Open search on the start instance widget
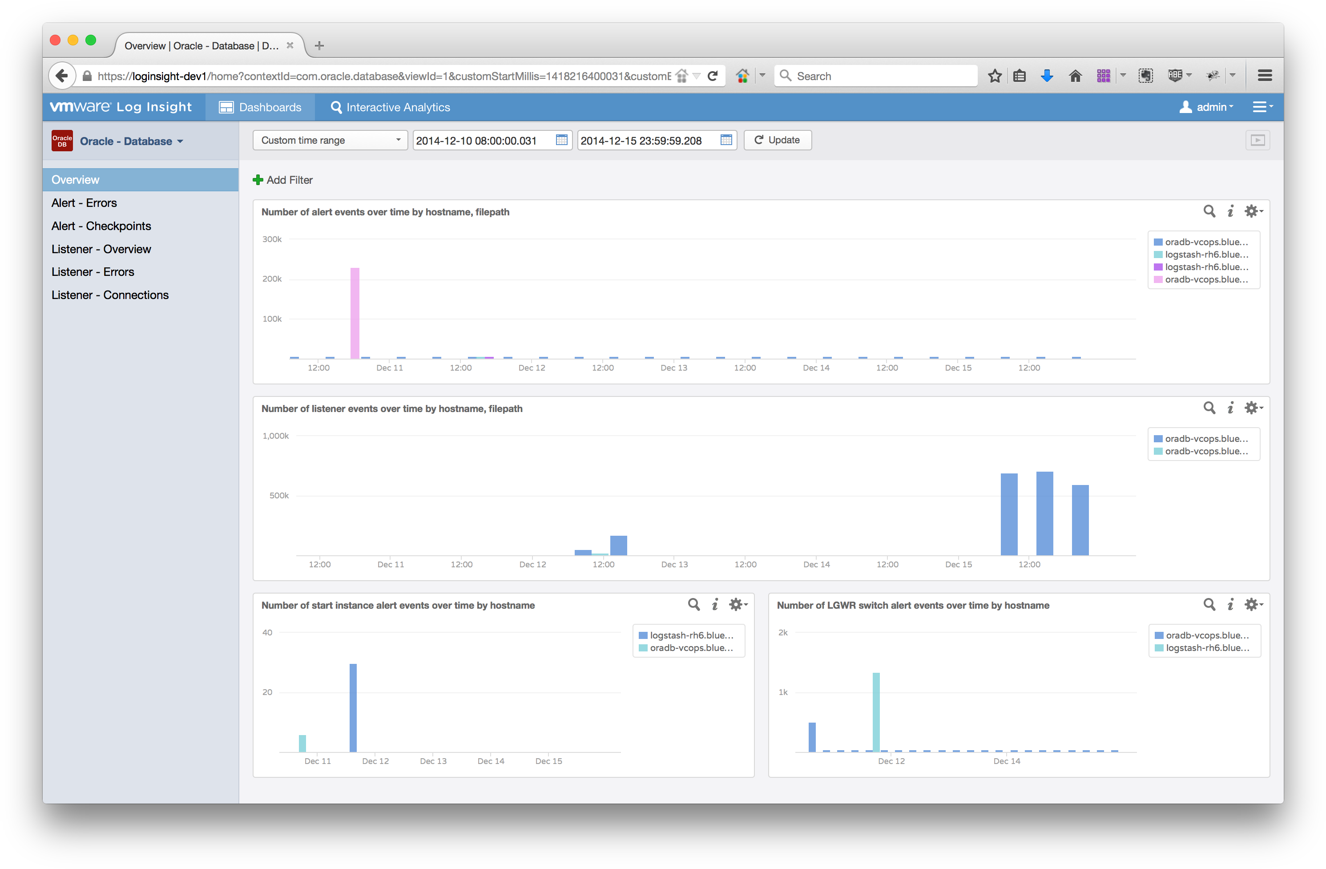Image resolution: width=1326 pixels, height=869 pixels. (x=693, y=604)
